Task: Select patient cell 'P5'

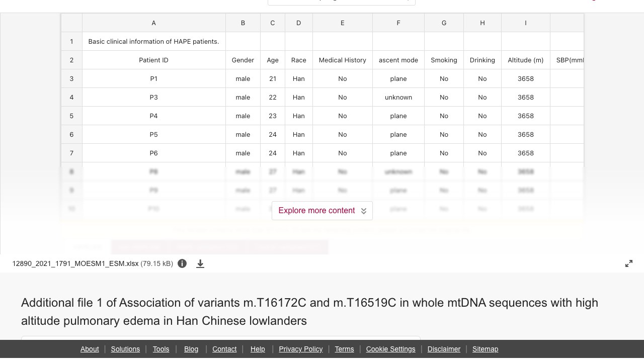Action: (x=153, y=134)
